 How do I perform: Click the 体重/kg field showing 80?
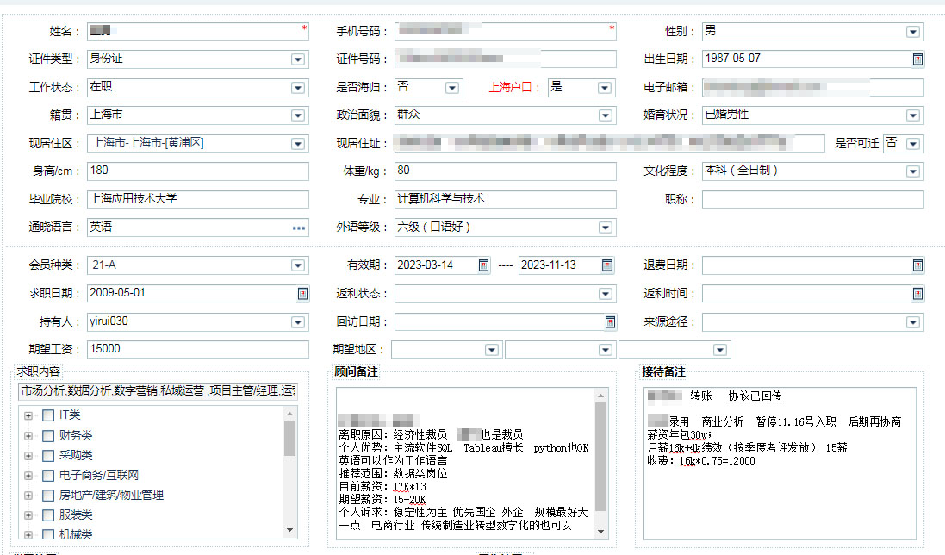[x=505, y=171]
